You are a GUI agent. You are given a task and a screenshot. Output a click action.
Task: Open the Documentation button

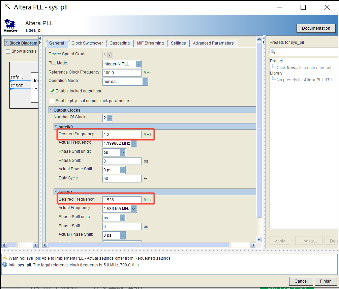pyautogui.click(x=316, y=28)
